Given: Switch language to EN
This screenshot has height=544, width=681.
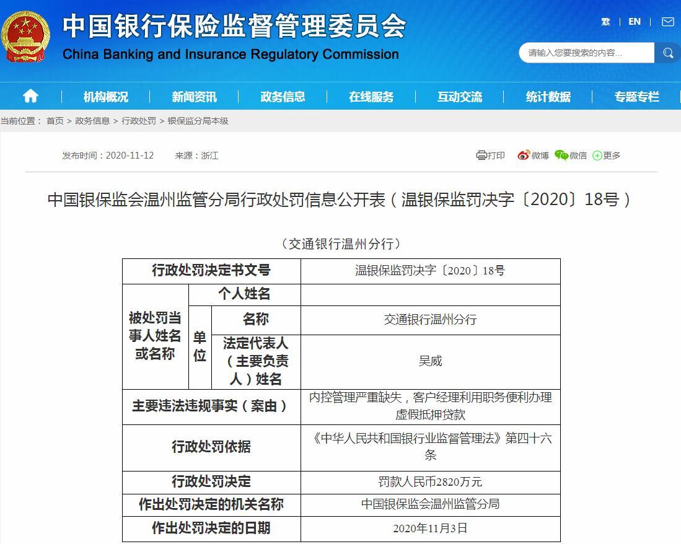Looking at the screenshot, I should [635, 22].
